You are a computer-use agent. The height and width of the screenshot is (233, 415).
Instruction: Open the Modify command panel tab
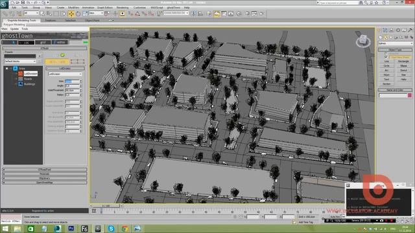click(385, 30)
